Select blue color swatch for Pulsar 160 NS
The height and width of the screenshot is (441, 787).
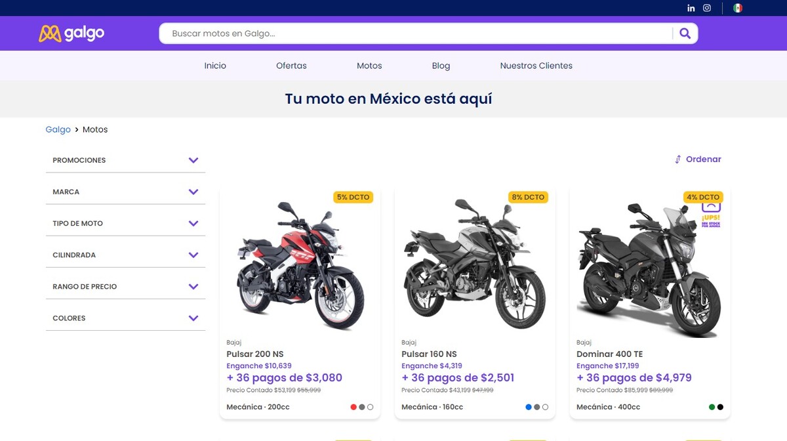click(529, 407)
